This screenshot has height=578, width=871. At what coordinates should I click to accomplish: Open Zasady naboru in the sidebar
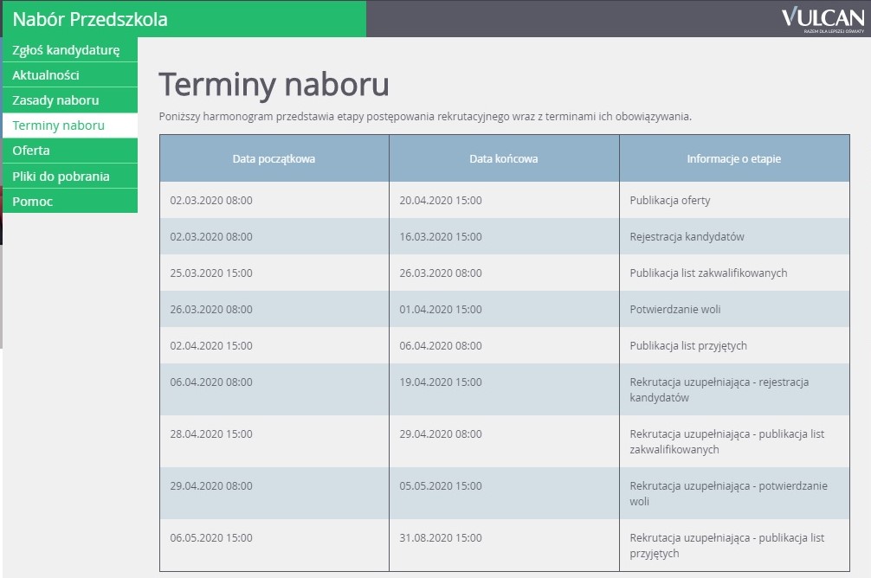tap(55, 100)
